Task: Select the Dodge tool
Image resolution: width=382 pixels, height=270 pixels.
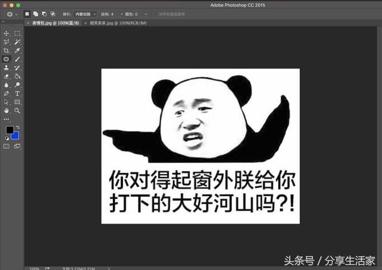Action: [x=17, y=85]
